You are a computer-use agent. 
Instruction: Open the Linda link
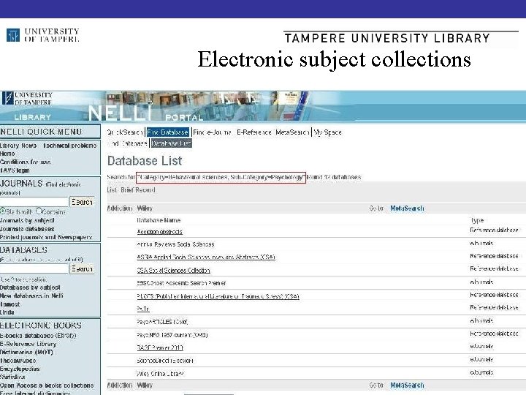[x=7, y=312]
